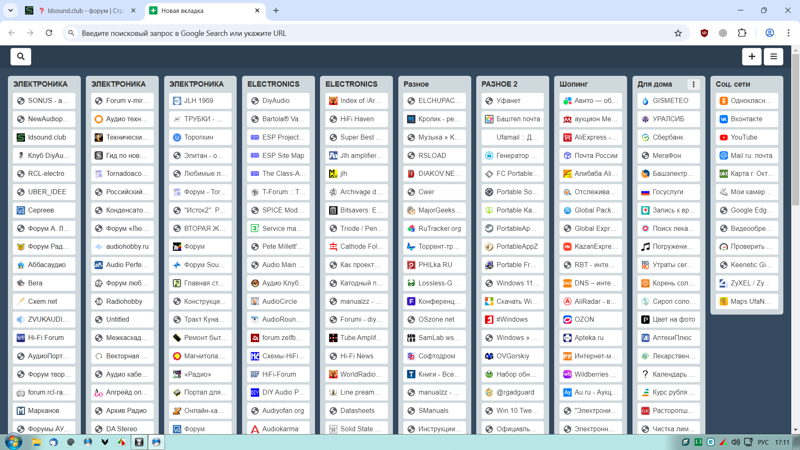This screenshot has height=450, width=800.
Task: Open the Марканов link
Action: coord(44,411)
